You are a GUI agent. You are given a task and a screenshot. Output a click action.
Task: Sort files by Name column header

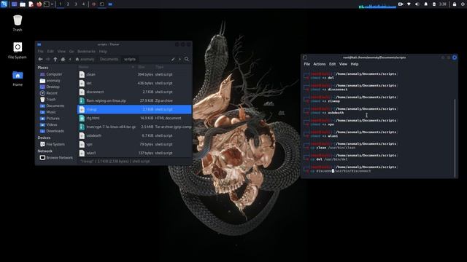(106, 67)
